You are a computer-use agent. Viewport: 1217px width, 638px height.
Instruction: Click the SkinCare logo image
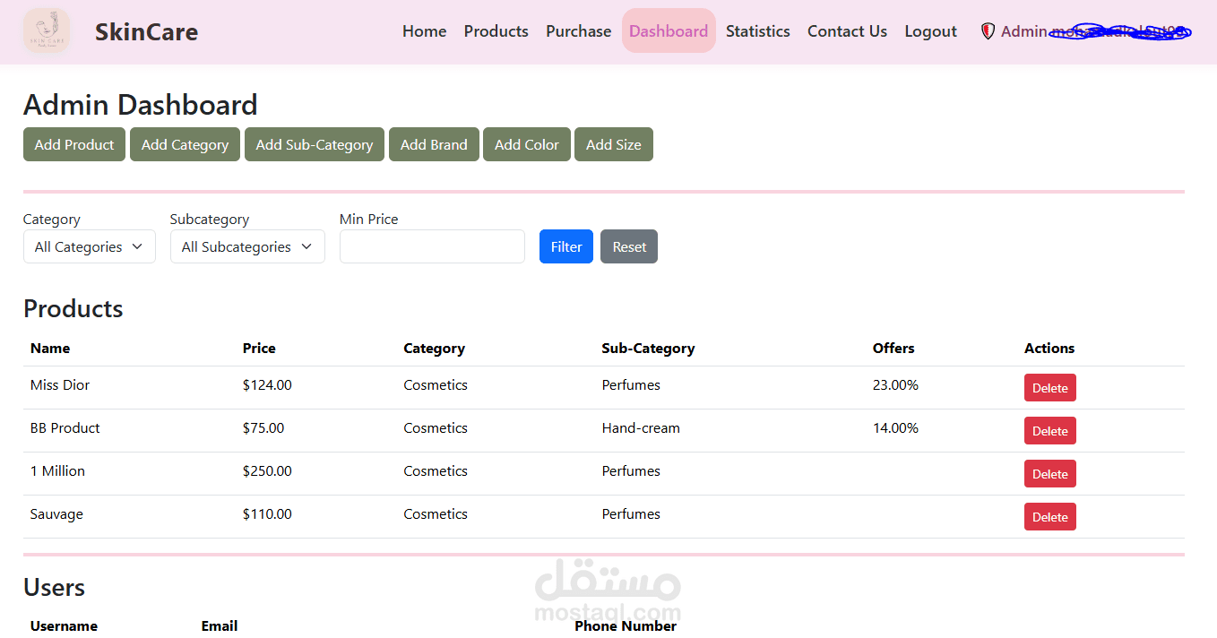pos(47,31)
